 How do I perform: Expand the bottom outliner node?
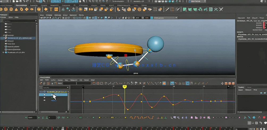pos(3,52)
